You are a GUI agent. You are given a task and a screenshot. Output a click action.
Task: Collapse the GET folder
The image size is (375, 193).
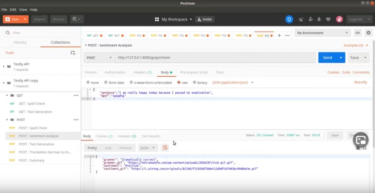(x=7, y=95)
